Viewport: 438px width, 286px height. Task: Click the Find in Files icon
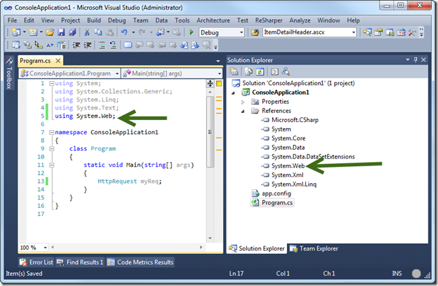tap(255, 33)
